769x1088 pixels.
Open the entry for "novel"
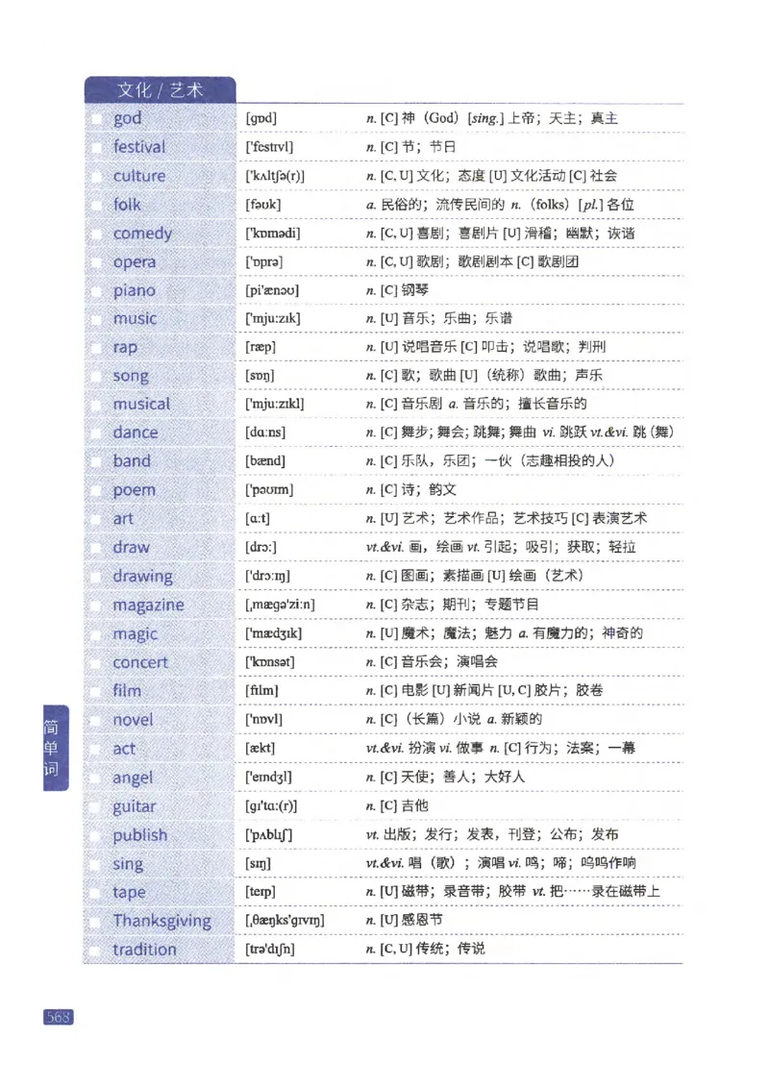[133, 719]
